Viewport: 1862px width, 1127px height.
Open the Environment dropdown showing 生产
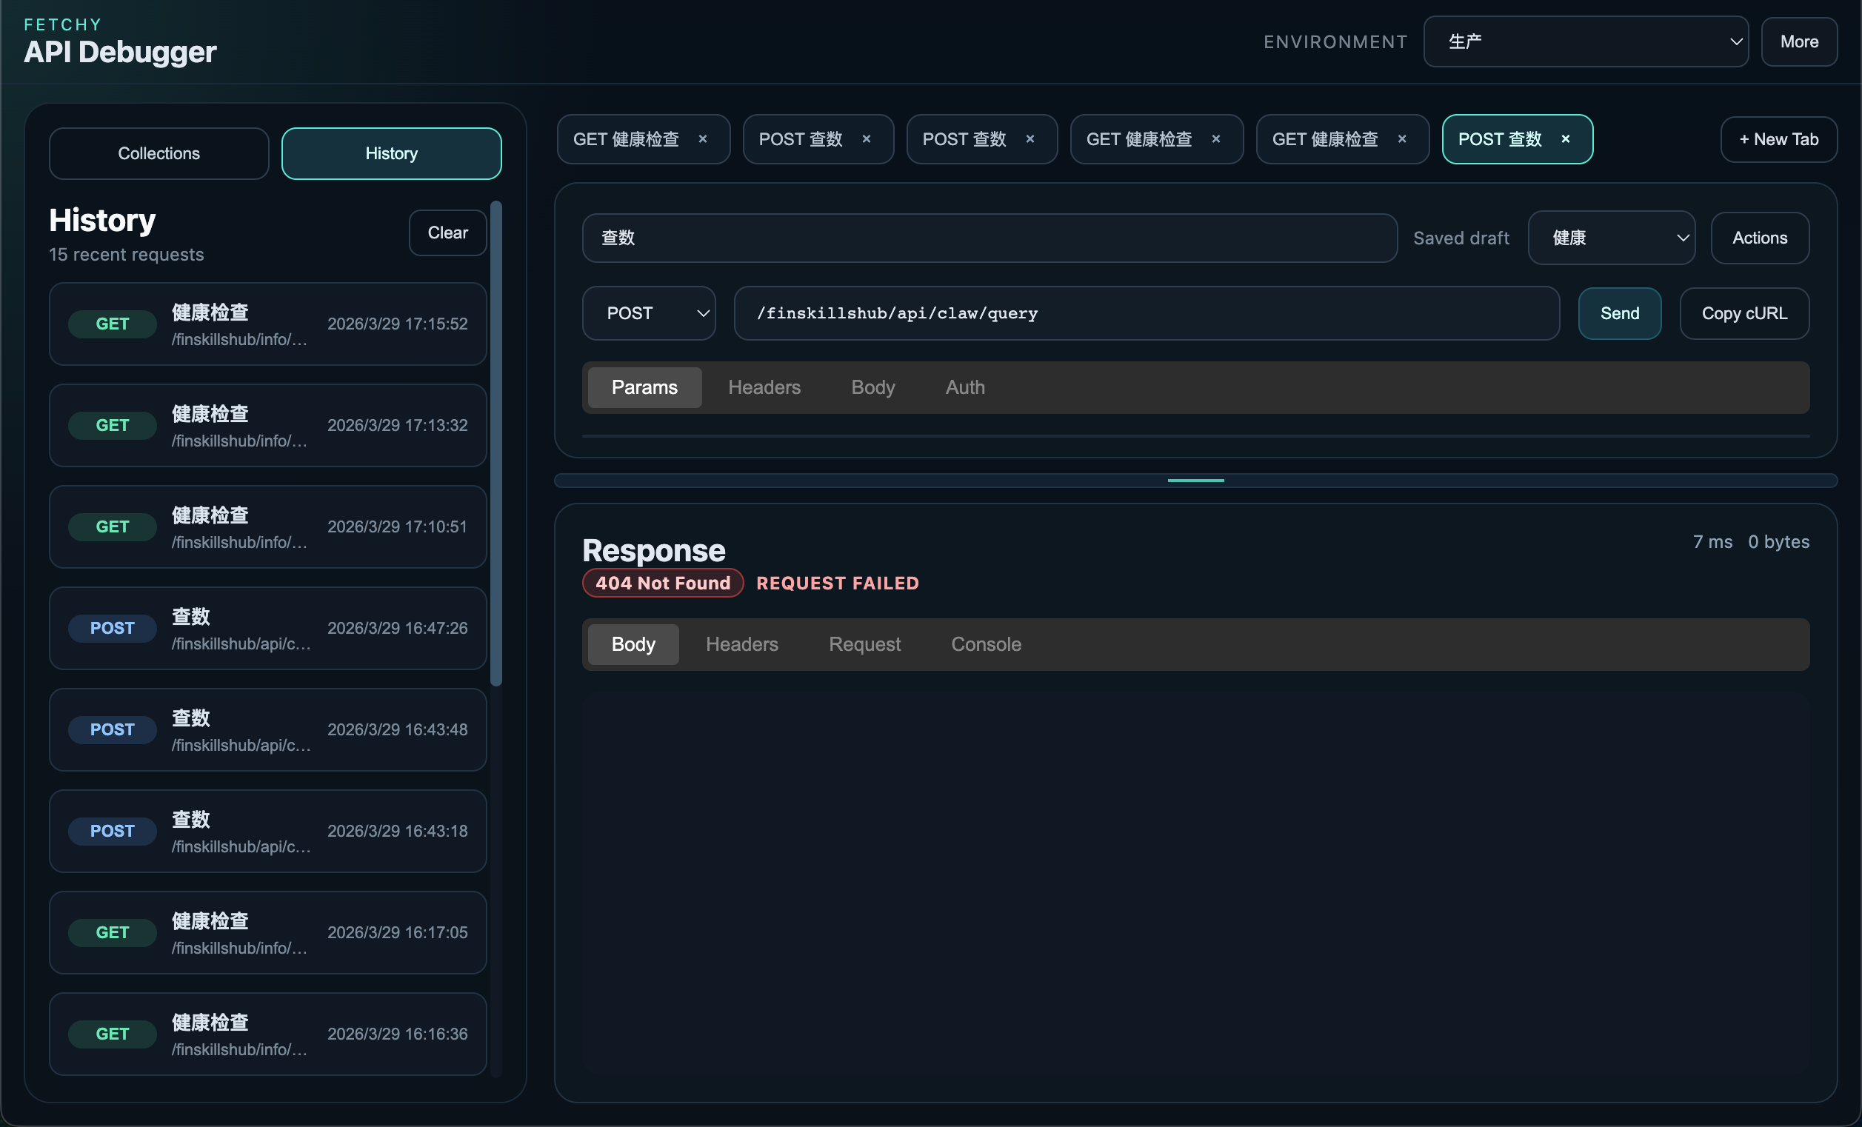1585,41
